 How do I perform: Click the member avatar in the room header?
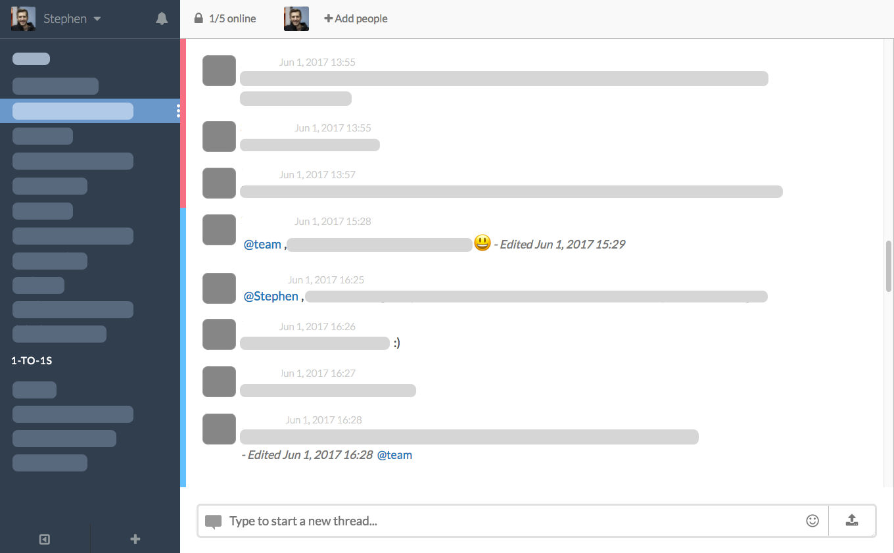point(296,18)
